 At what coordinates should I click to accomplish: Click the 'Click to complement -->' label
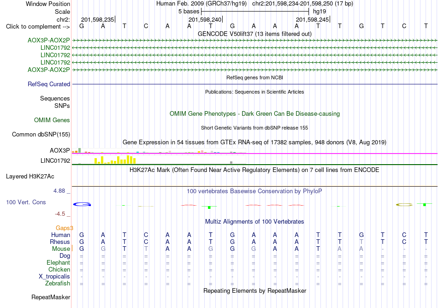click(x=38, y=27)
